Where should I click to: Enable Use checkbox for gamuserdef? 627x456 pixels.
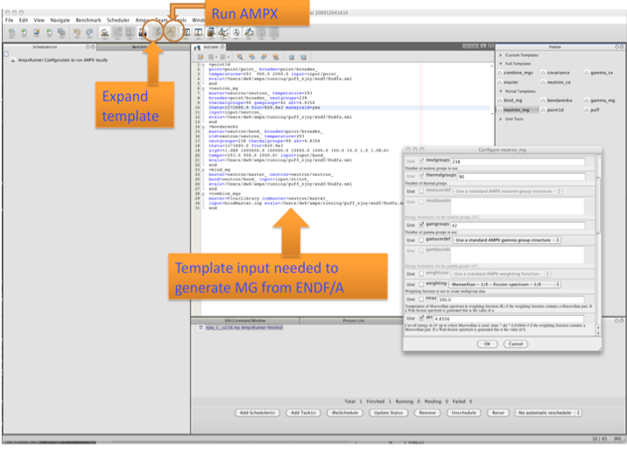pos(421,240)
